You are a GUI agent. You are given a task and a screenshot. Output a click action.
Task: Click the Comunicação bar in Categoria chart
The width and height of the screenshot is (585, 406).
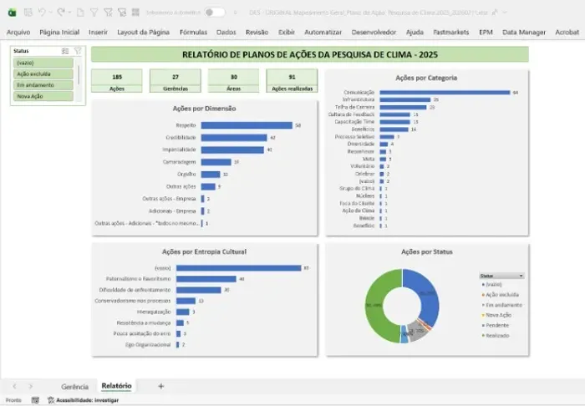(445, 92)
